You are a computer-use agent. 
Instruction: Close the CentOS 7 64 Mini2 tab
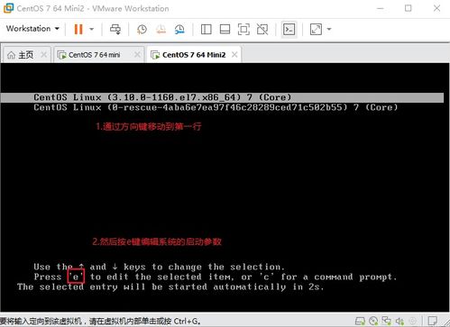(234, 55)
